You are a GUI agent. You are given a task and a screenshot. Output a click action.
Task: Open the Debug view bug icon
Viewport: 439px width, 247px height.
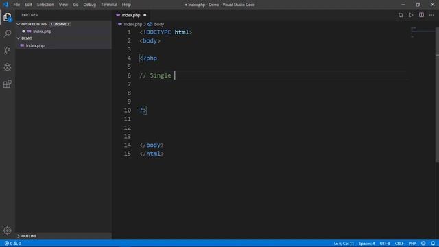coord(8,67)
